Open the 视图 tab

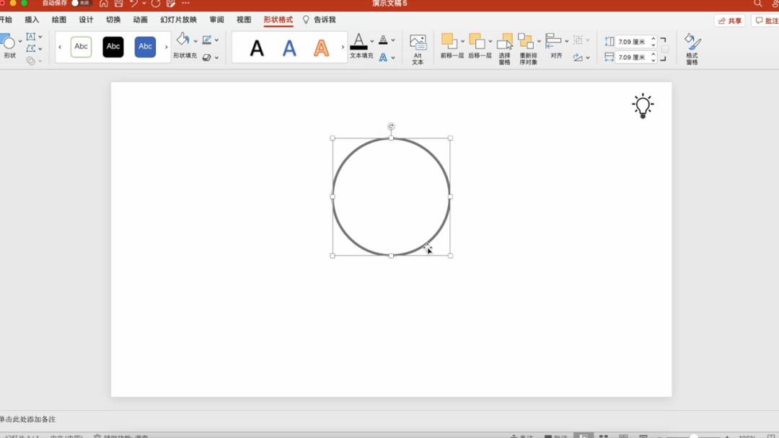pos(244,20)
